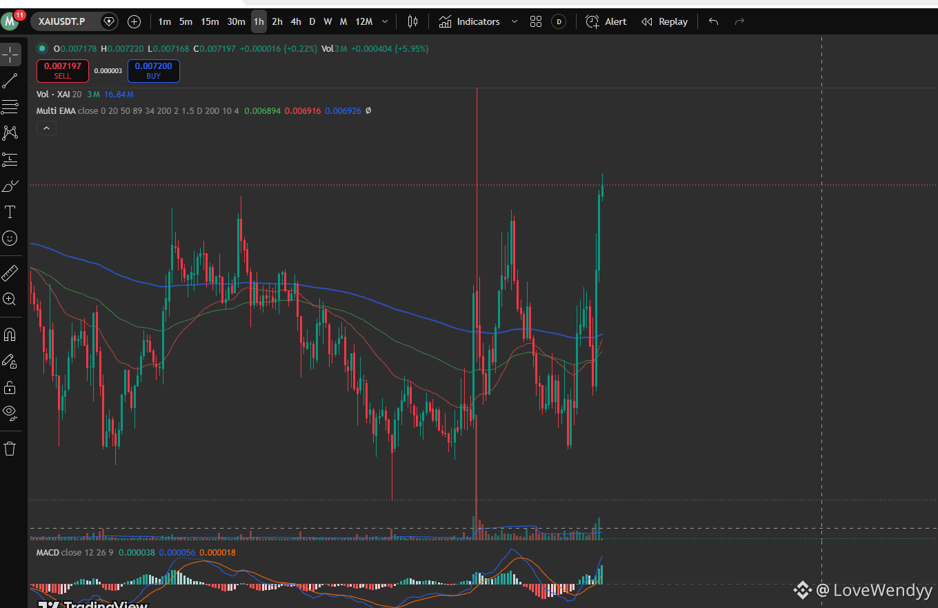This screenshot has height=608, width=938.
Task: Change chart to 4h interval
Action: click(296, 21)
